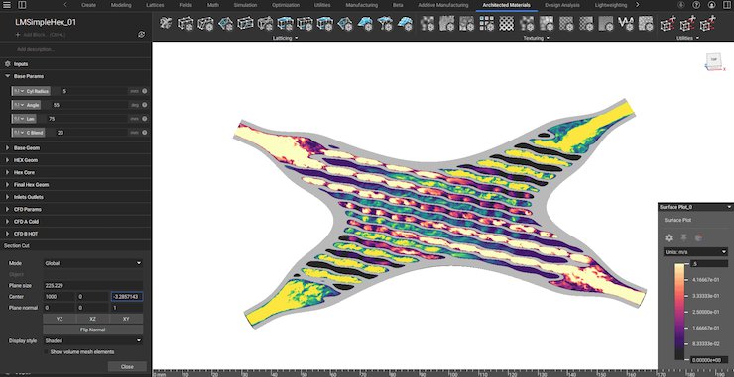Enable Show volume mesh elements checkbox
Screen dimensions: 734x377
(x=47, y=352)
